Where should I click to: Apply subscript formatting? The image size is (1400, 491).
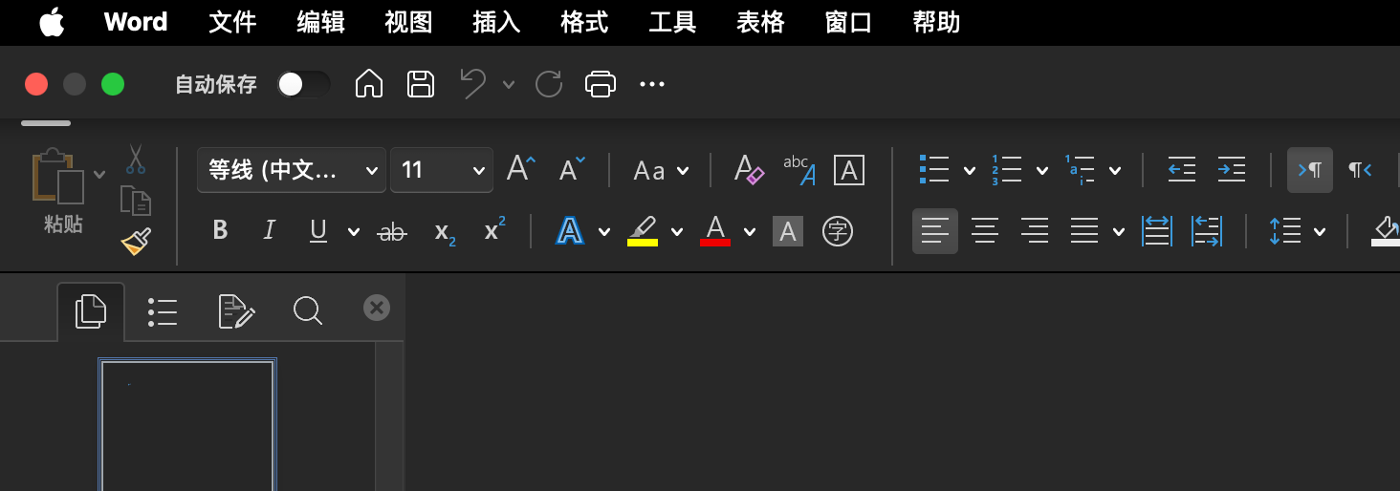445,231
